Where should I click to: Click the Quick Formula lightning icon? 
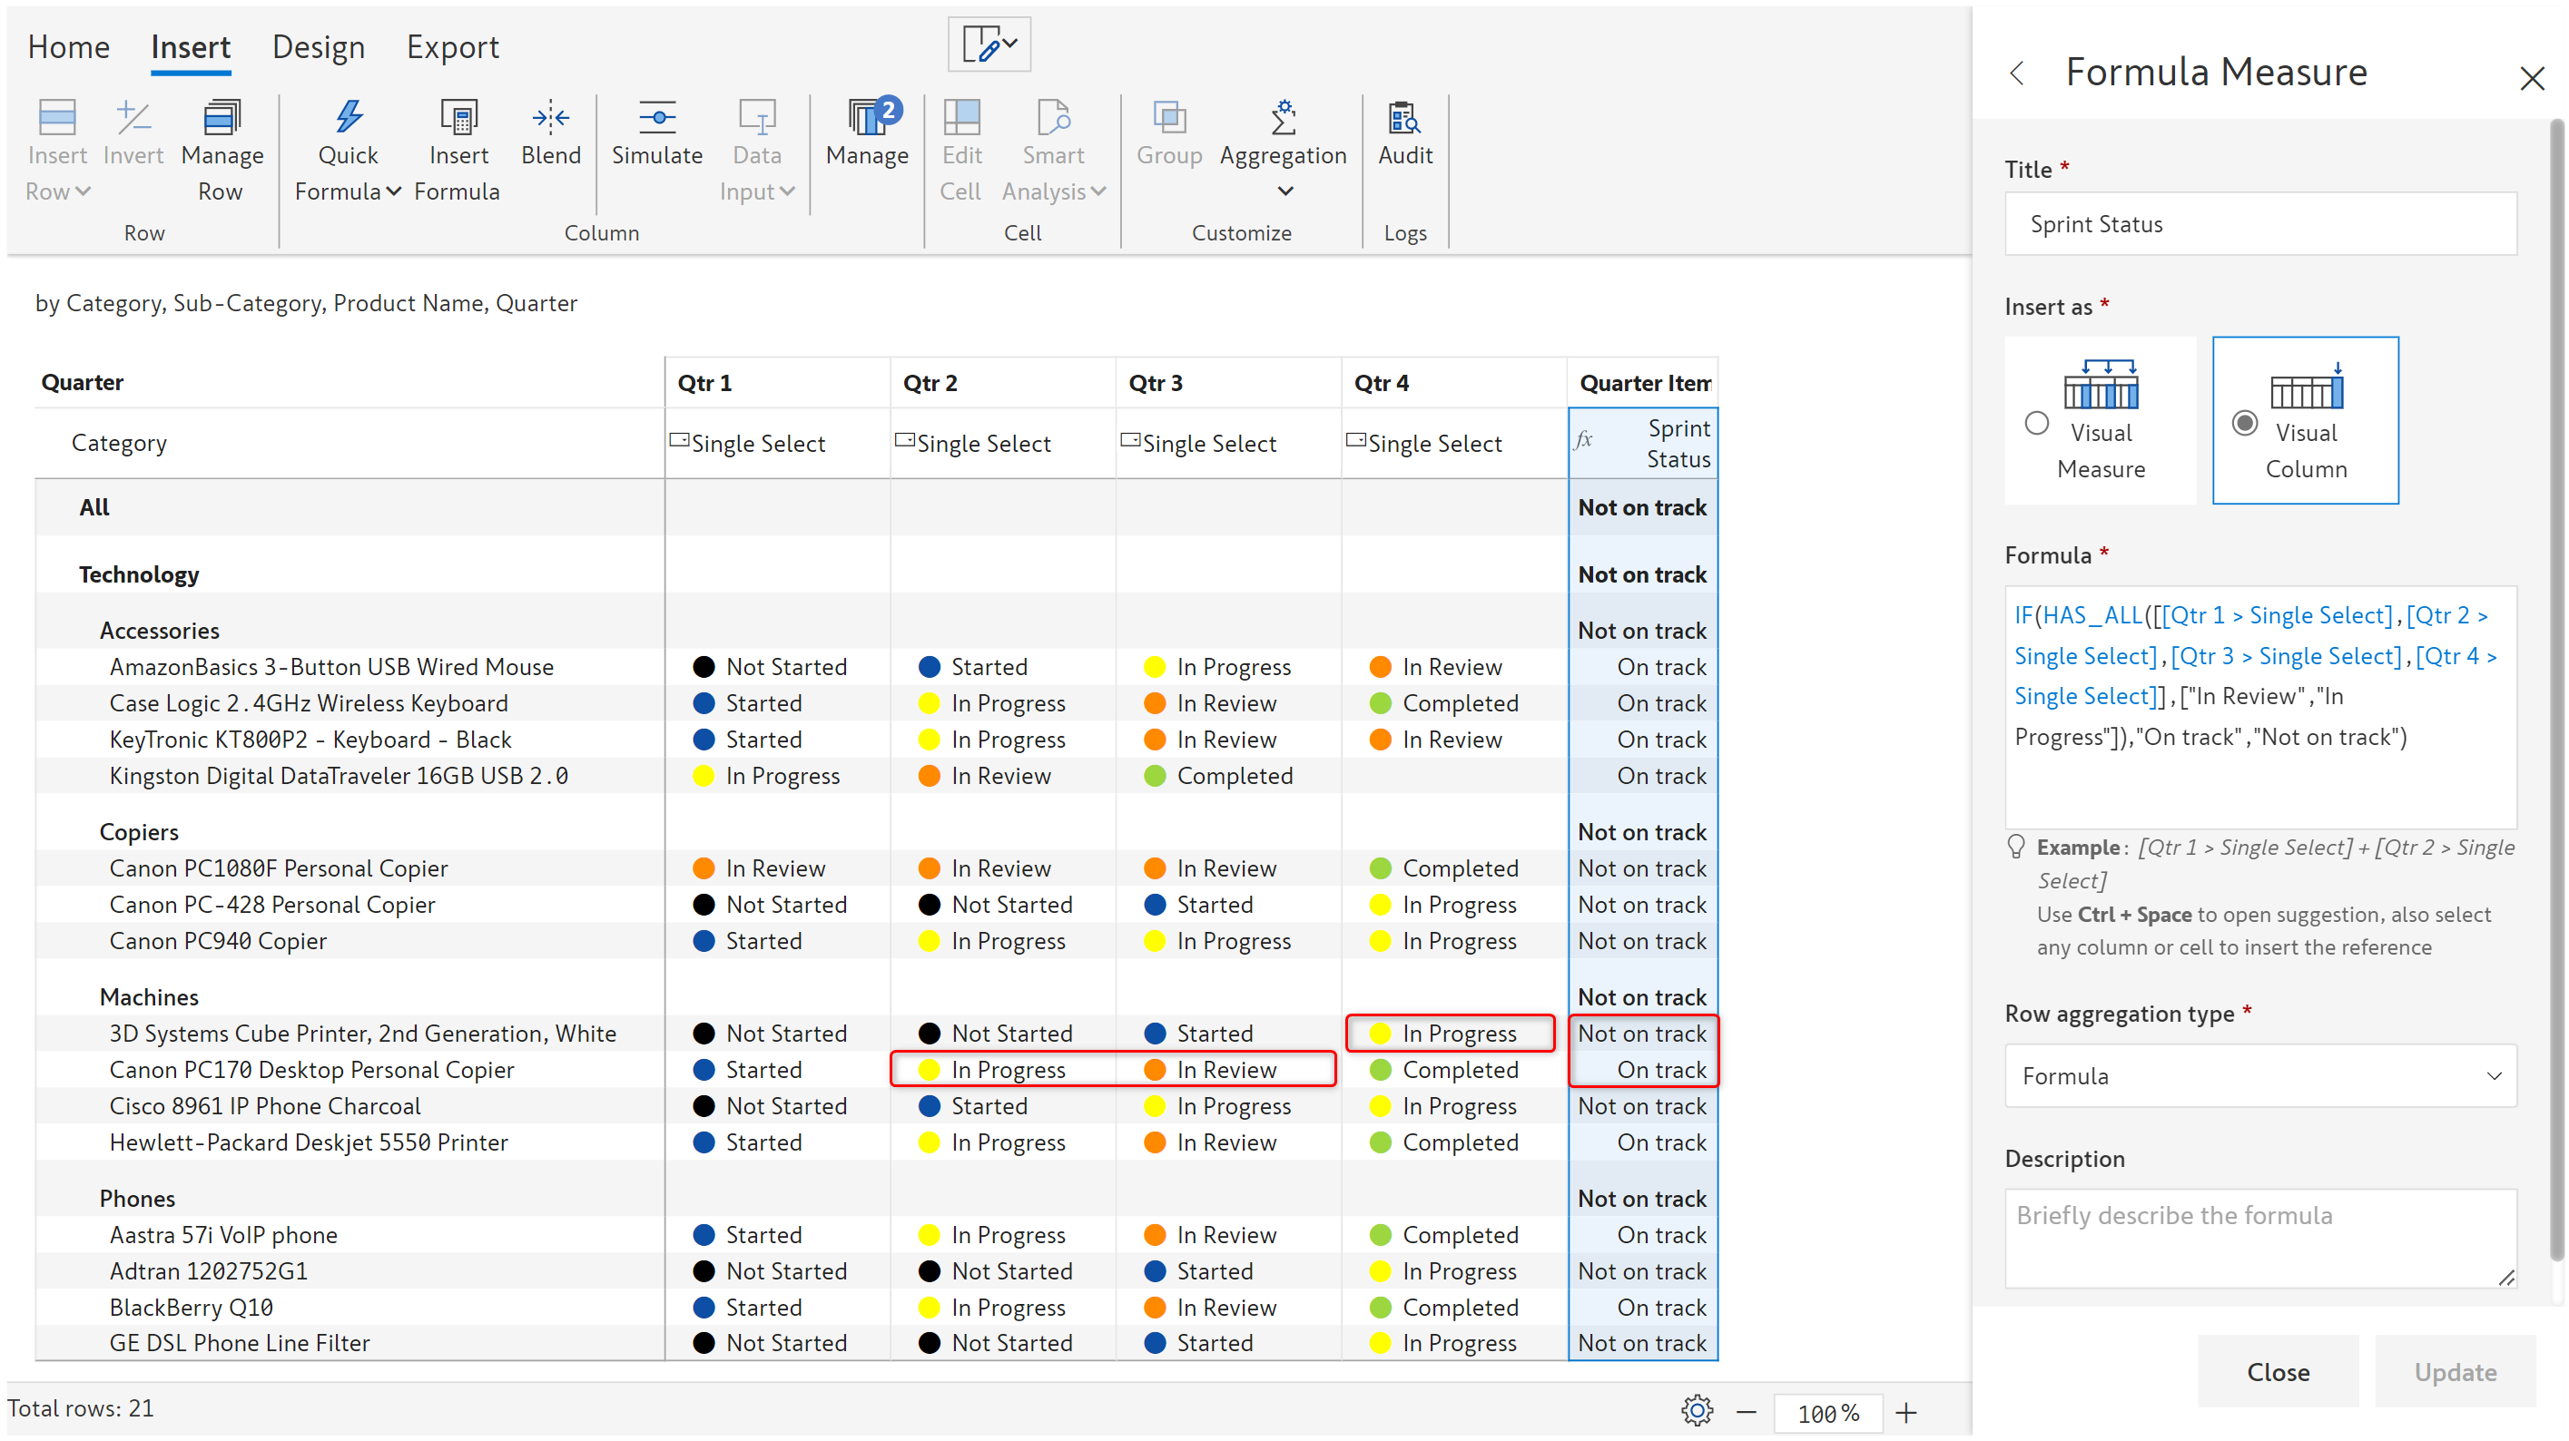point(348,118)
